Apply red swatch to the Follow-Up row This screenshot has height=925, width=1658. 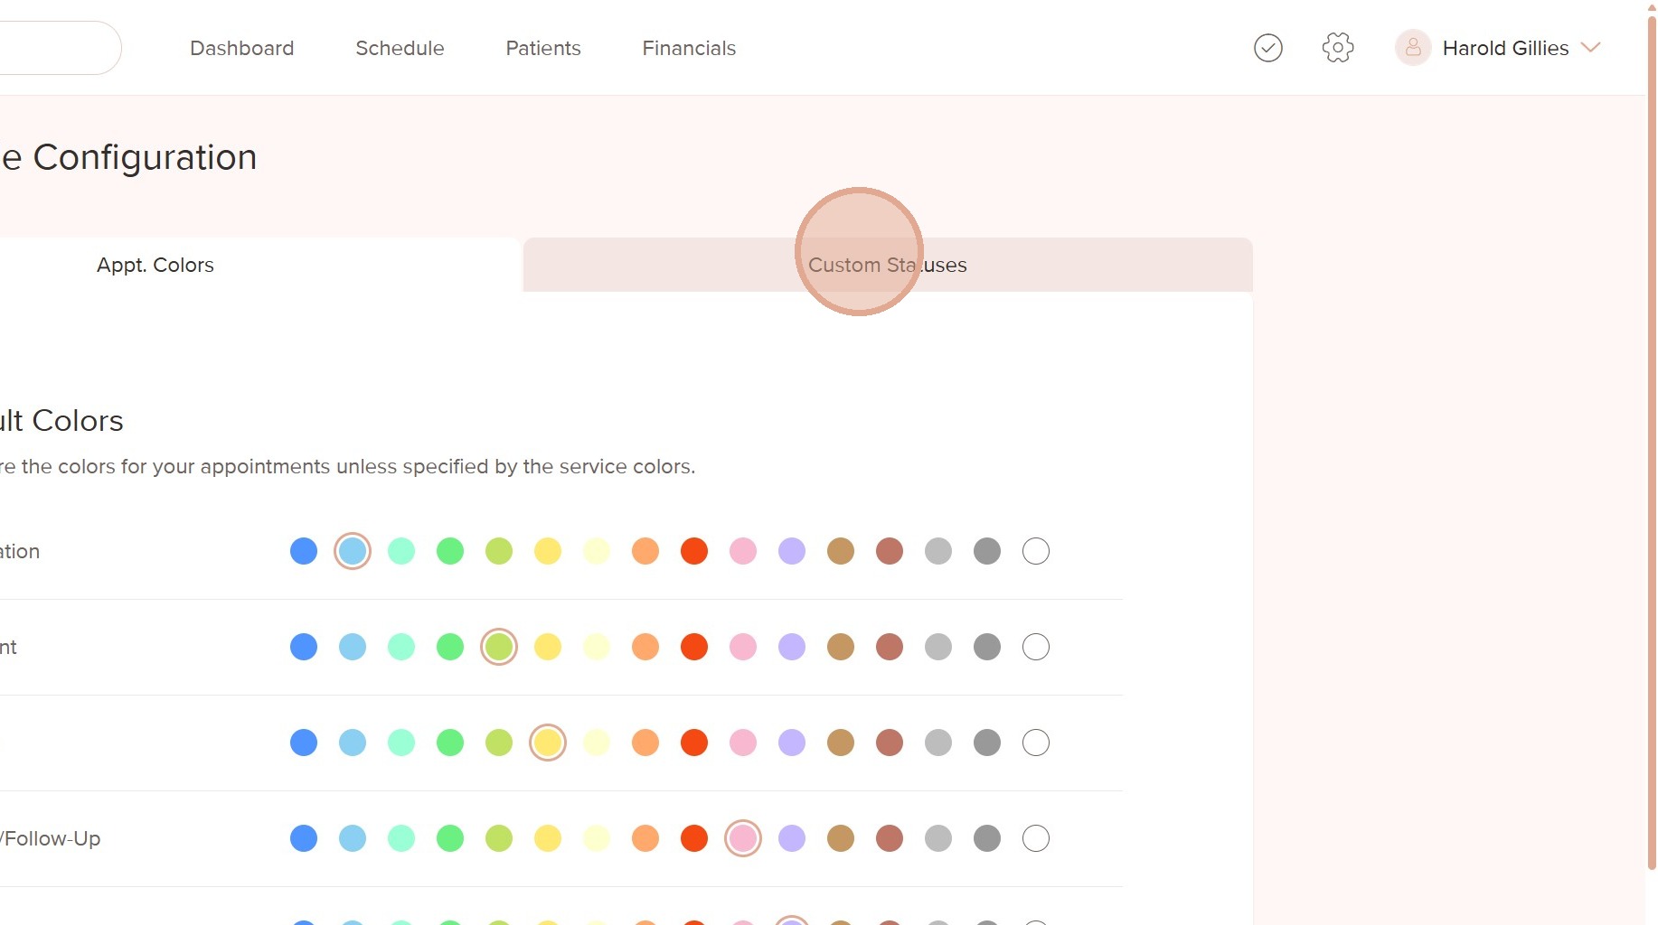click(x=694, y=838)
